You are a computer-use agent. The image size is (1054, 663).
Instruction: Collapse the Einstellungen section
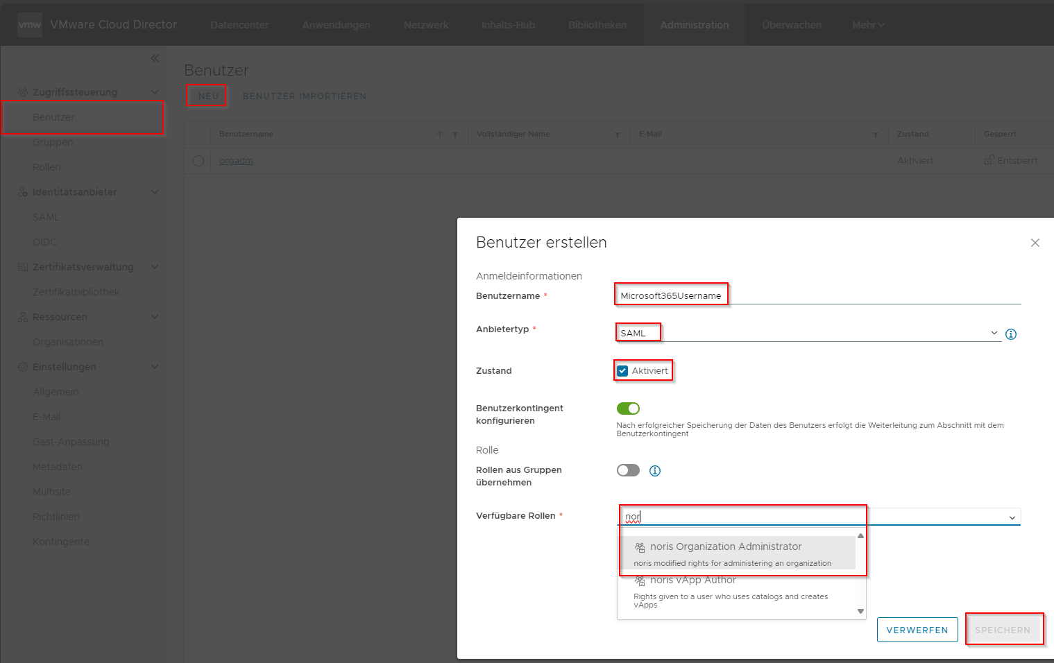click(155, 367)
